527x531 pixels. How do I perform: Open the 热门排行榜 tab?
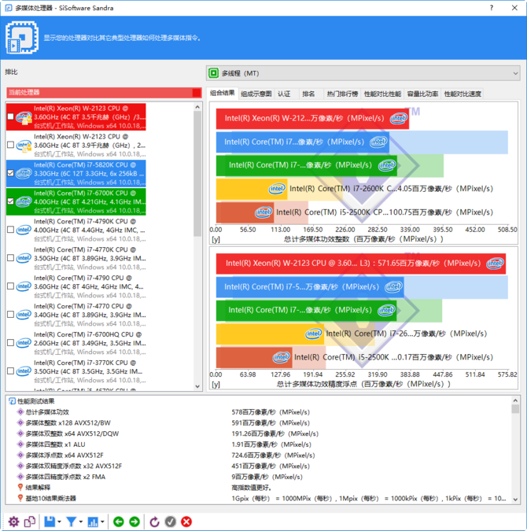(342, 94)
